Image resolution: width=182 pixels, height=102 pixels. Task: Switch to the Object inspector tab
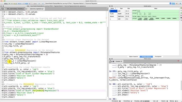[133, 57]
